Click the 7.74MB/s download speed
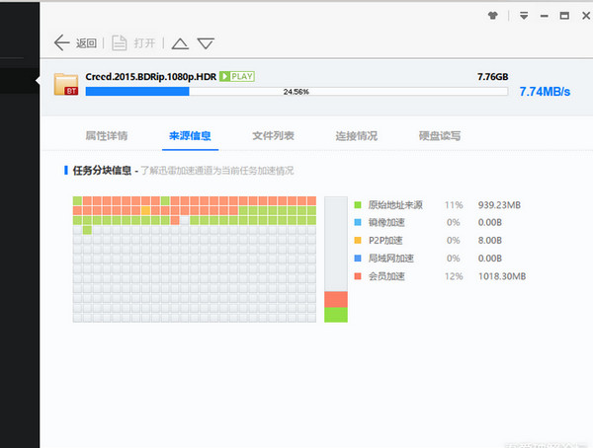The height and width of the screenshot is (448, 593). click(545, 92)
